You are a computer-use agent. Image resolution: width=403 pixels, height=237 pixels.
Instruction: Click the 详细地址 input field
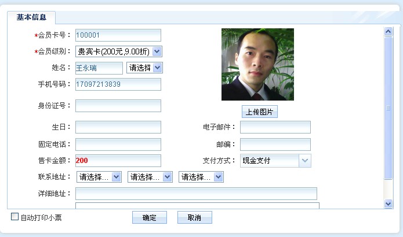tap(196, 194)
